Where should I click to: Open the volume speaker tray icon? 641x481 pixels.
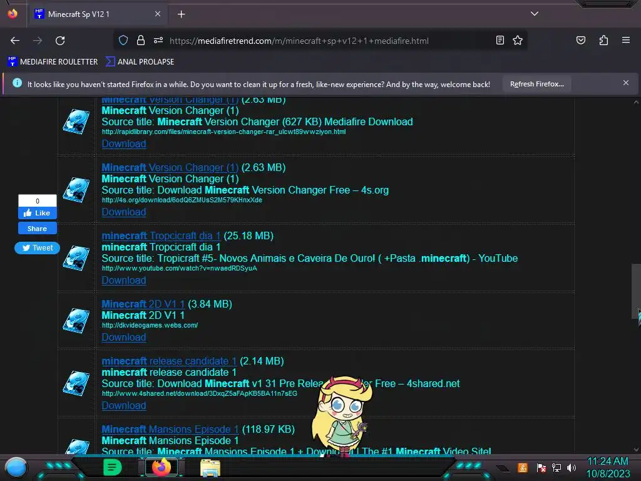[572, 467]
